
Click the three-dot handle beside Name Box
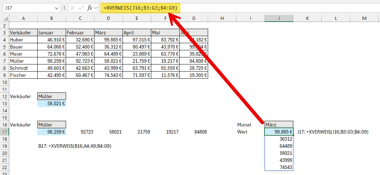tap(64, 8)
